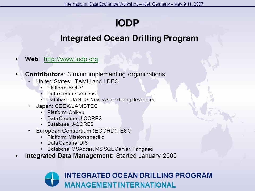Click 'Database: MSAcces, MS SQL Server, Pangaea'
Viewport: 255px width, 191px height.
click(x=100, y=149)
